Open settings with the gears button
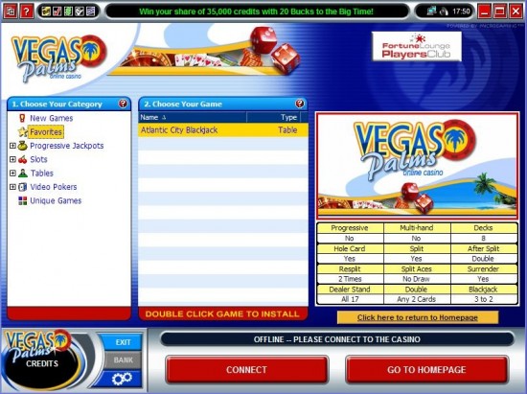 [x=122, y=379]
